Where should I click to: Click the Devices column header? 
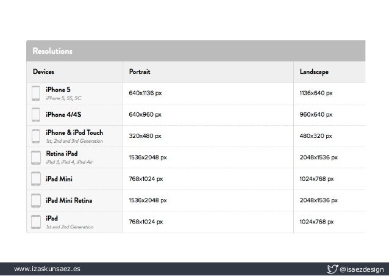(43, 71)
